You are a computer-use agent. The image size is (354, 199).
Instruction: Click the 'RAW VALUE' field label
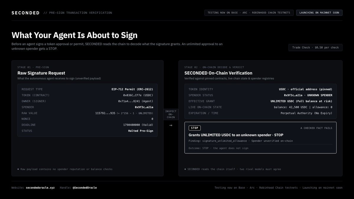(29, 113)
